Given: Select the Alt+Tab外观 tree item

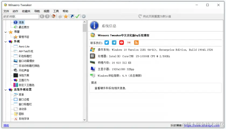Looking at the screenshot, I should pos(26,51).
